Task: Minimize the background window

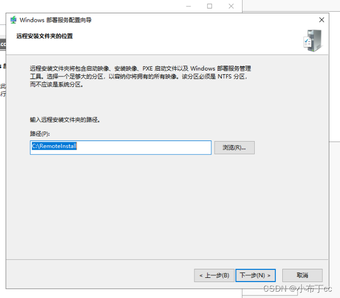Action: (x=189, y=6)
